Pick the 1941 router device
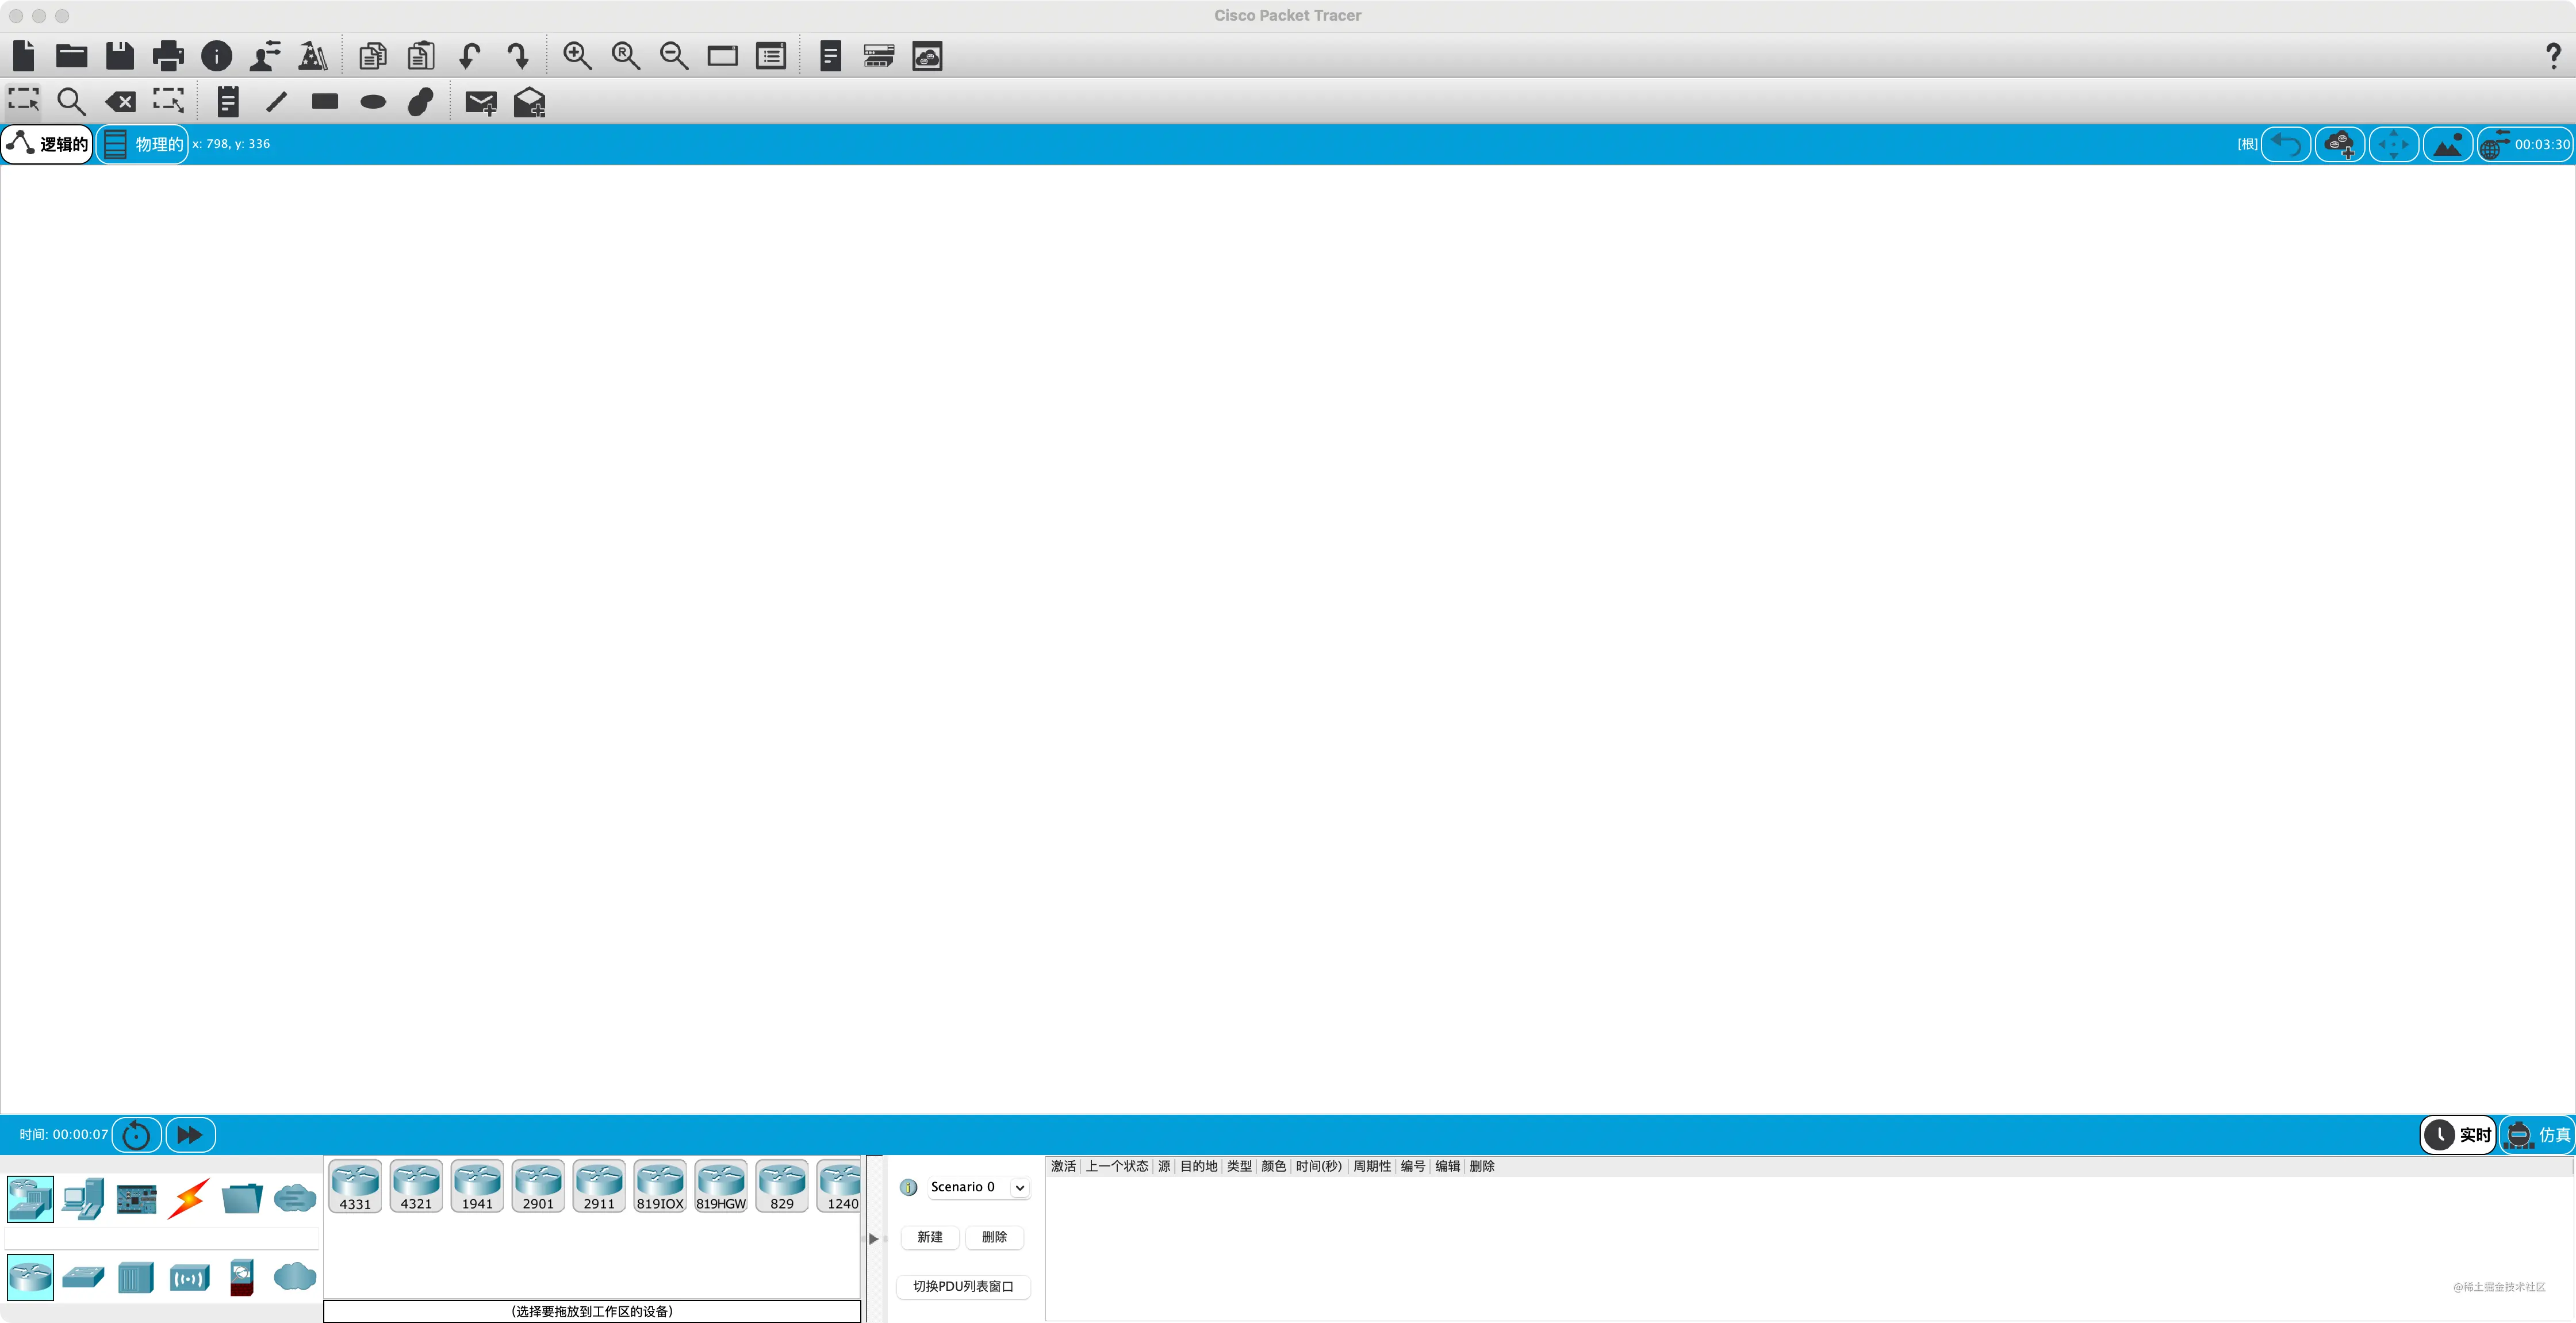Viewport: 2576px width, 1323px height. click(477, 1187)
